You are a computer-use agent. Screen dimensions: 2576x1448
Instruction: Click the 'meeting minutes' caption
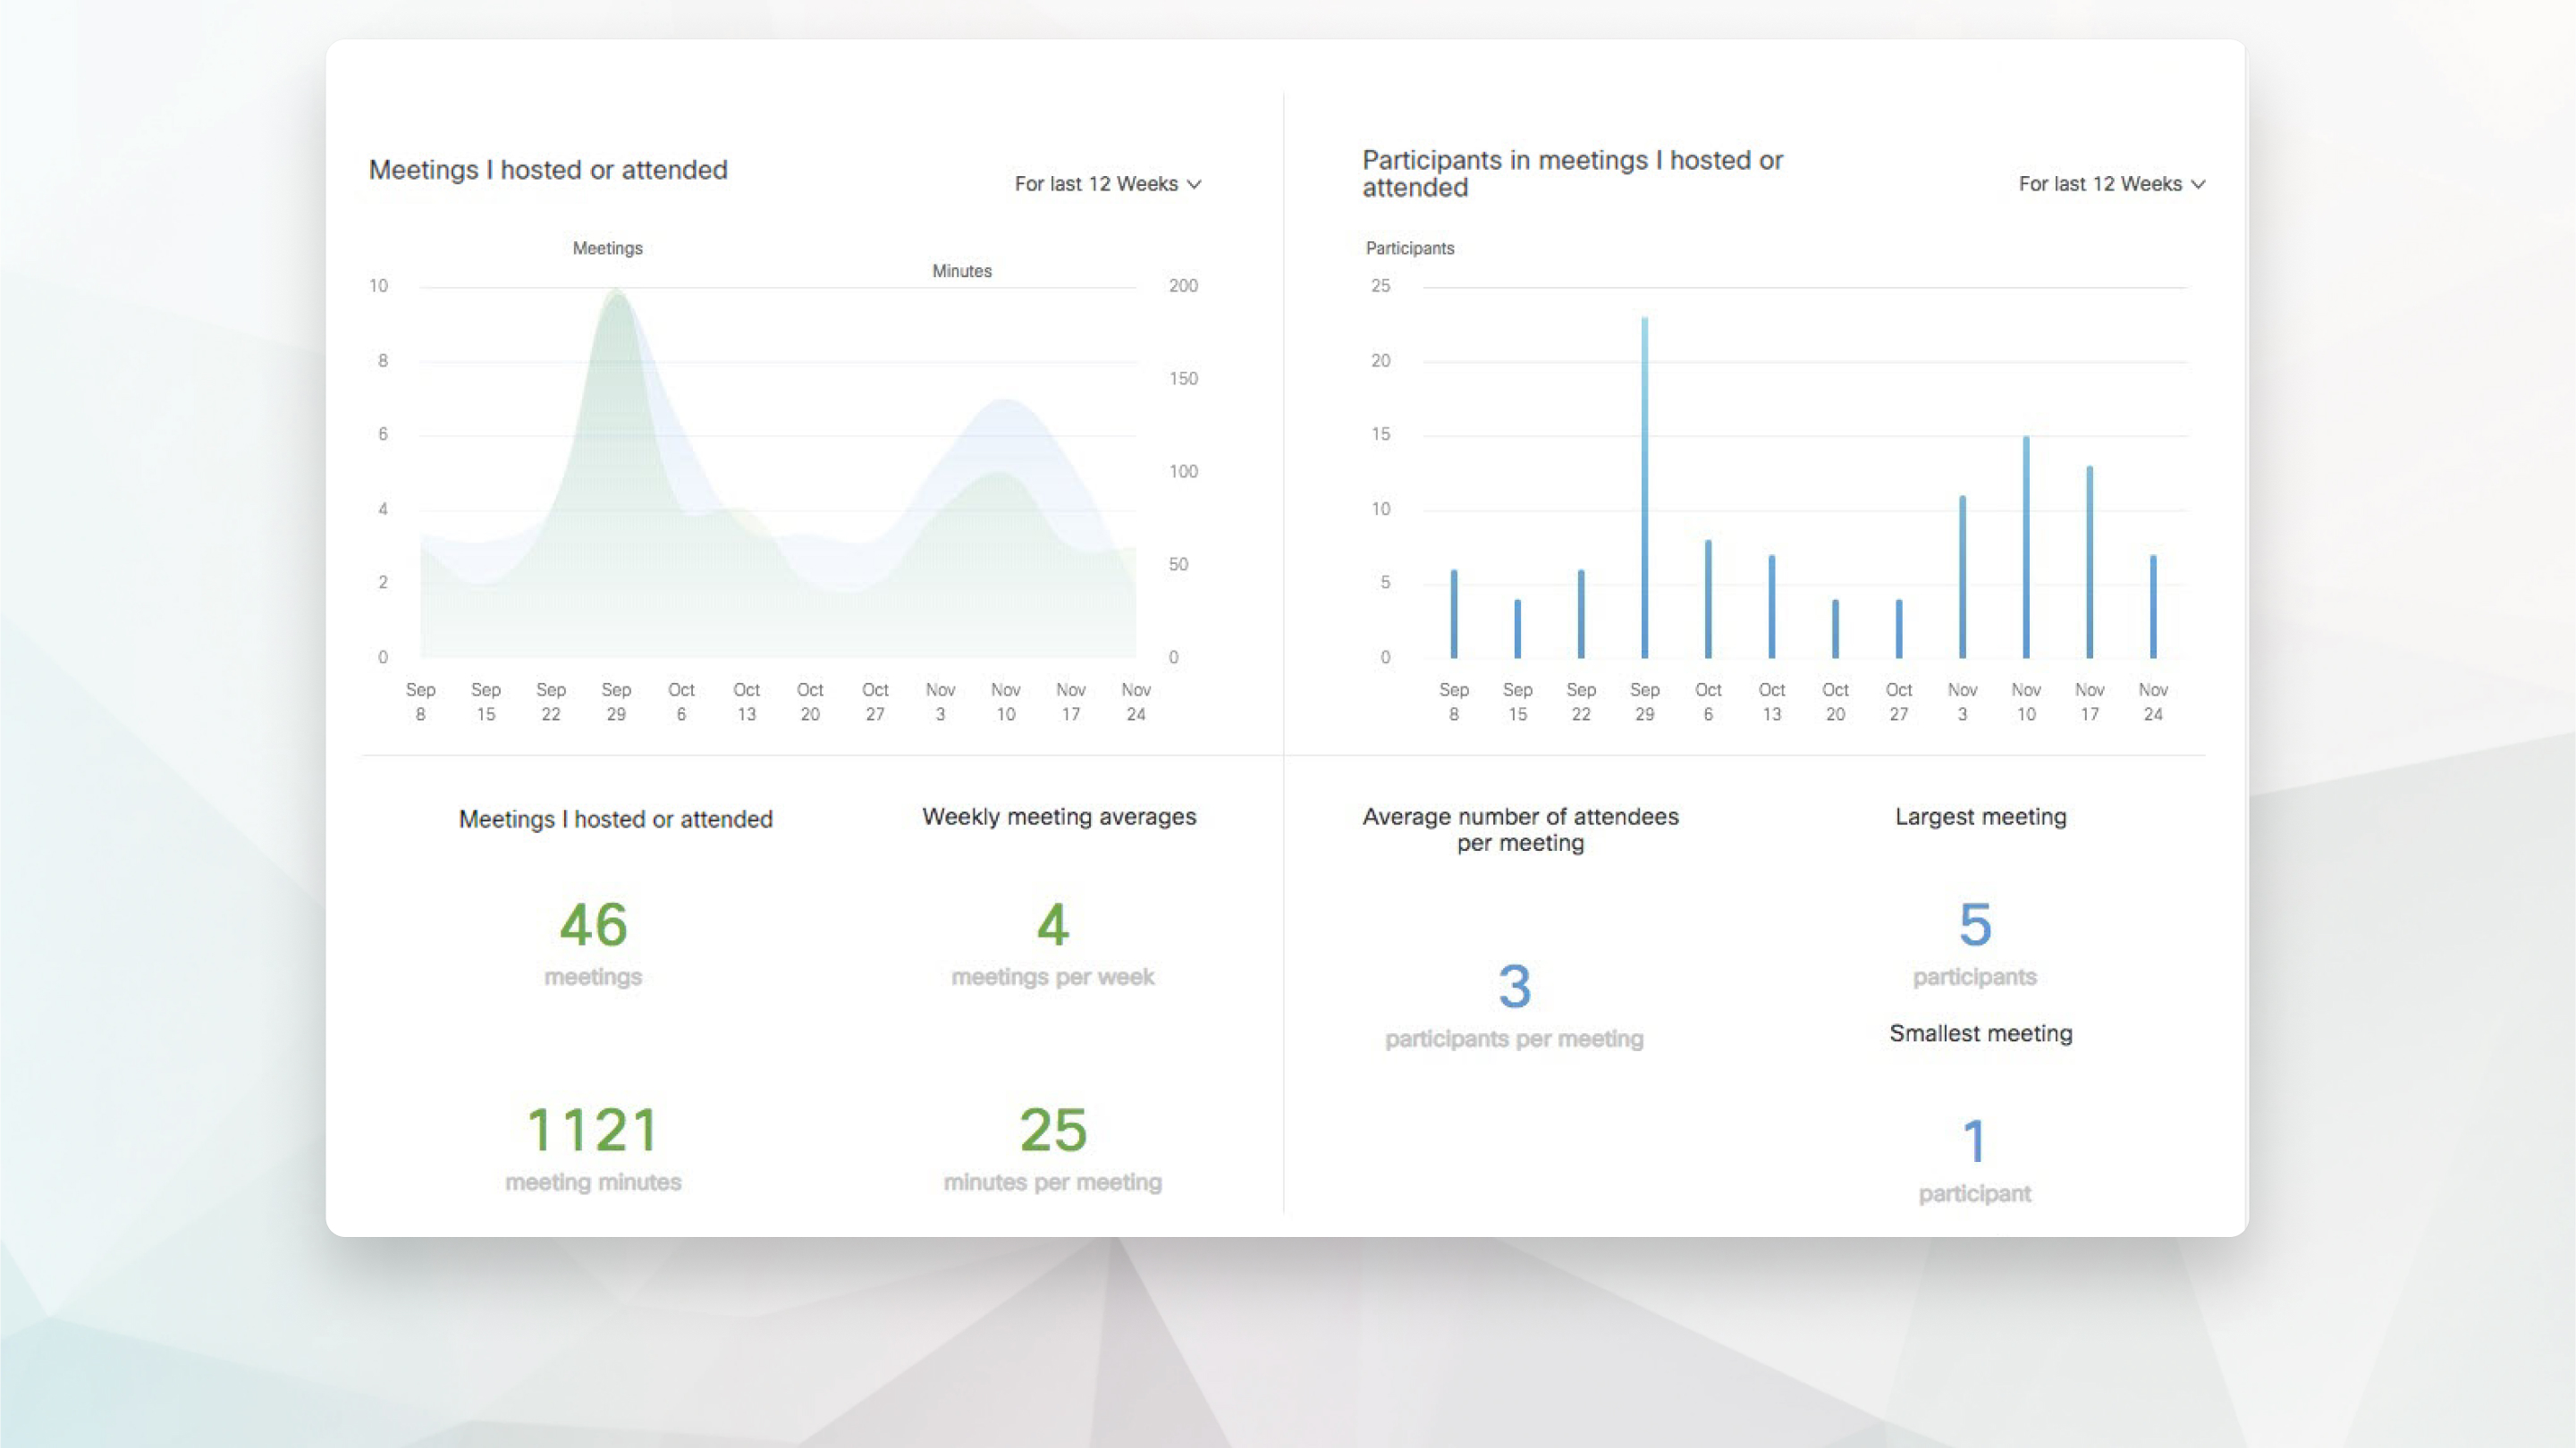593,1182
